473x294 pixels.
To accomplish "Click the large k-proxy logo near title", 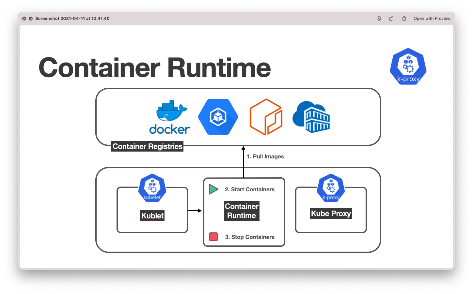I will pyautogui.click(x=408, y=66).
